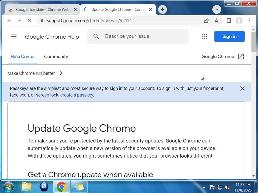Click the Google Chrome Help title

pyautogui.click(x=52, y=37)
